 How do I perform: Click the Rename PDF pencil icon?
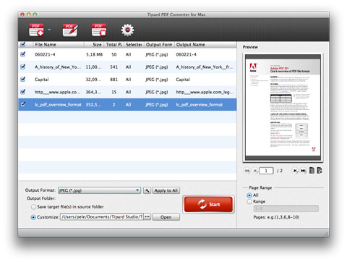[70, 30]
